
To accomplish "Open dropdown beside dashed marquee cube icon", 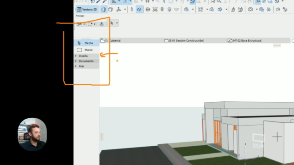I will pyautogui.click(x=207, y=9).
